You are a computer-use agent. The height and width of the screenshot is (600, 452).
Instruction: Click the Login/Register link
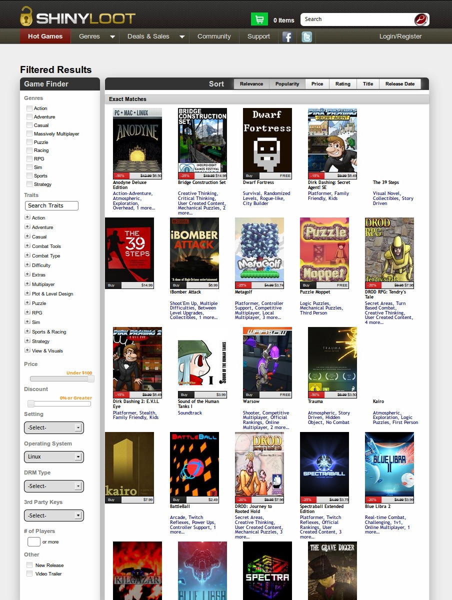pyautogui.click(x=400, y=36)
